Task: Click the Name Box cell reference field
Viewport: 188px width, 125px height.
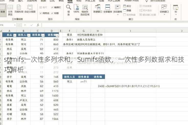Action: point(7,25)
